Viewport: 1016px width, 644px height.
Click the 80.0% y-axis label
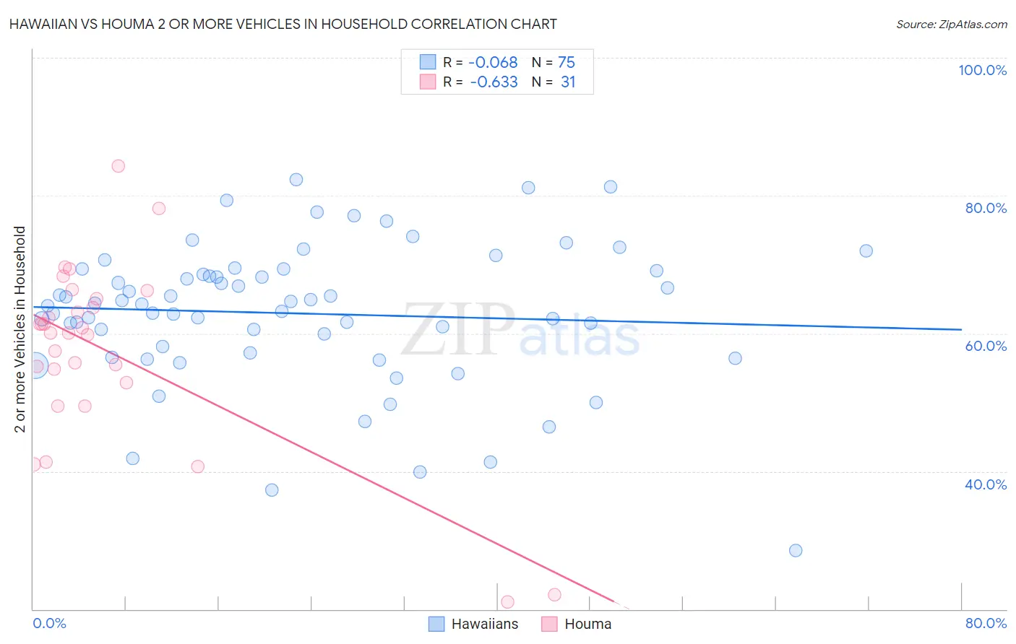pos(986,208)
